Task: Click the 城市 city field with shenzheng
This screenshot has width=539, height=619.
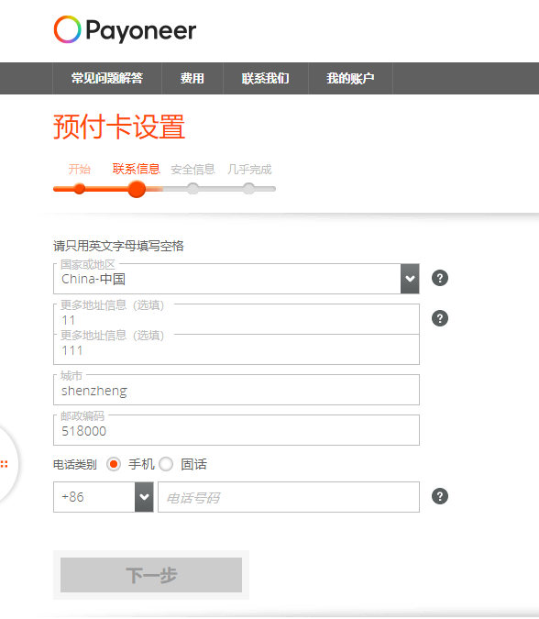Action: pyautogui.click(x=236, y=390)
